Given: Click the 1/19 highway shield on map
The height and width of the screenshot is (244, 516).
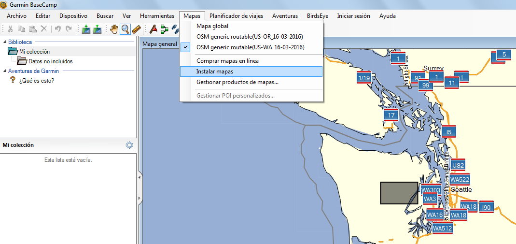Looking at the screenshot, I should (x=364, y=78).
